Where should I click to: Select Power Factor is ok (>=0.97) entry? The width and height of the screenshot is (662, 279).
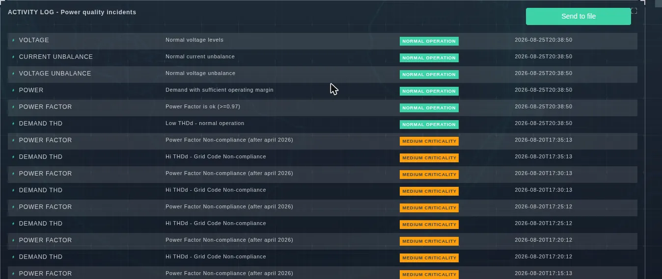203,106
